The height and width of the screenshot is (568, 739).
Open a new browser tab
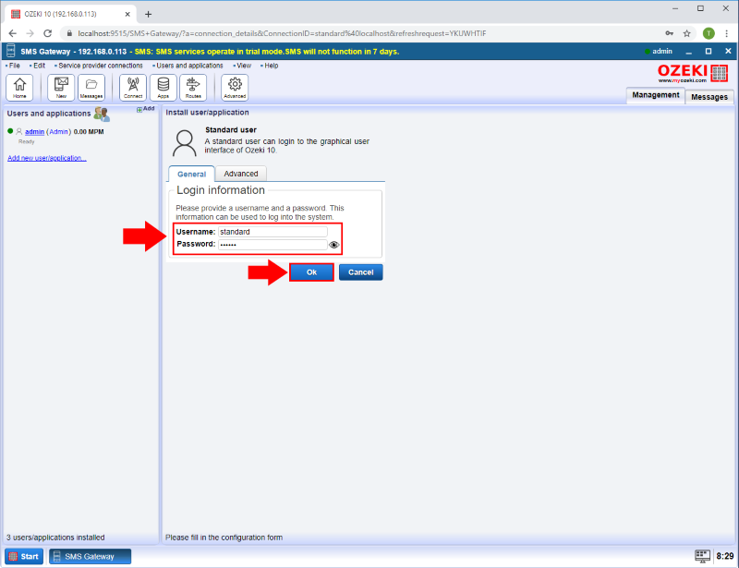(x=148, y=14)
